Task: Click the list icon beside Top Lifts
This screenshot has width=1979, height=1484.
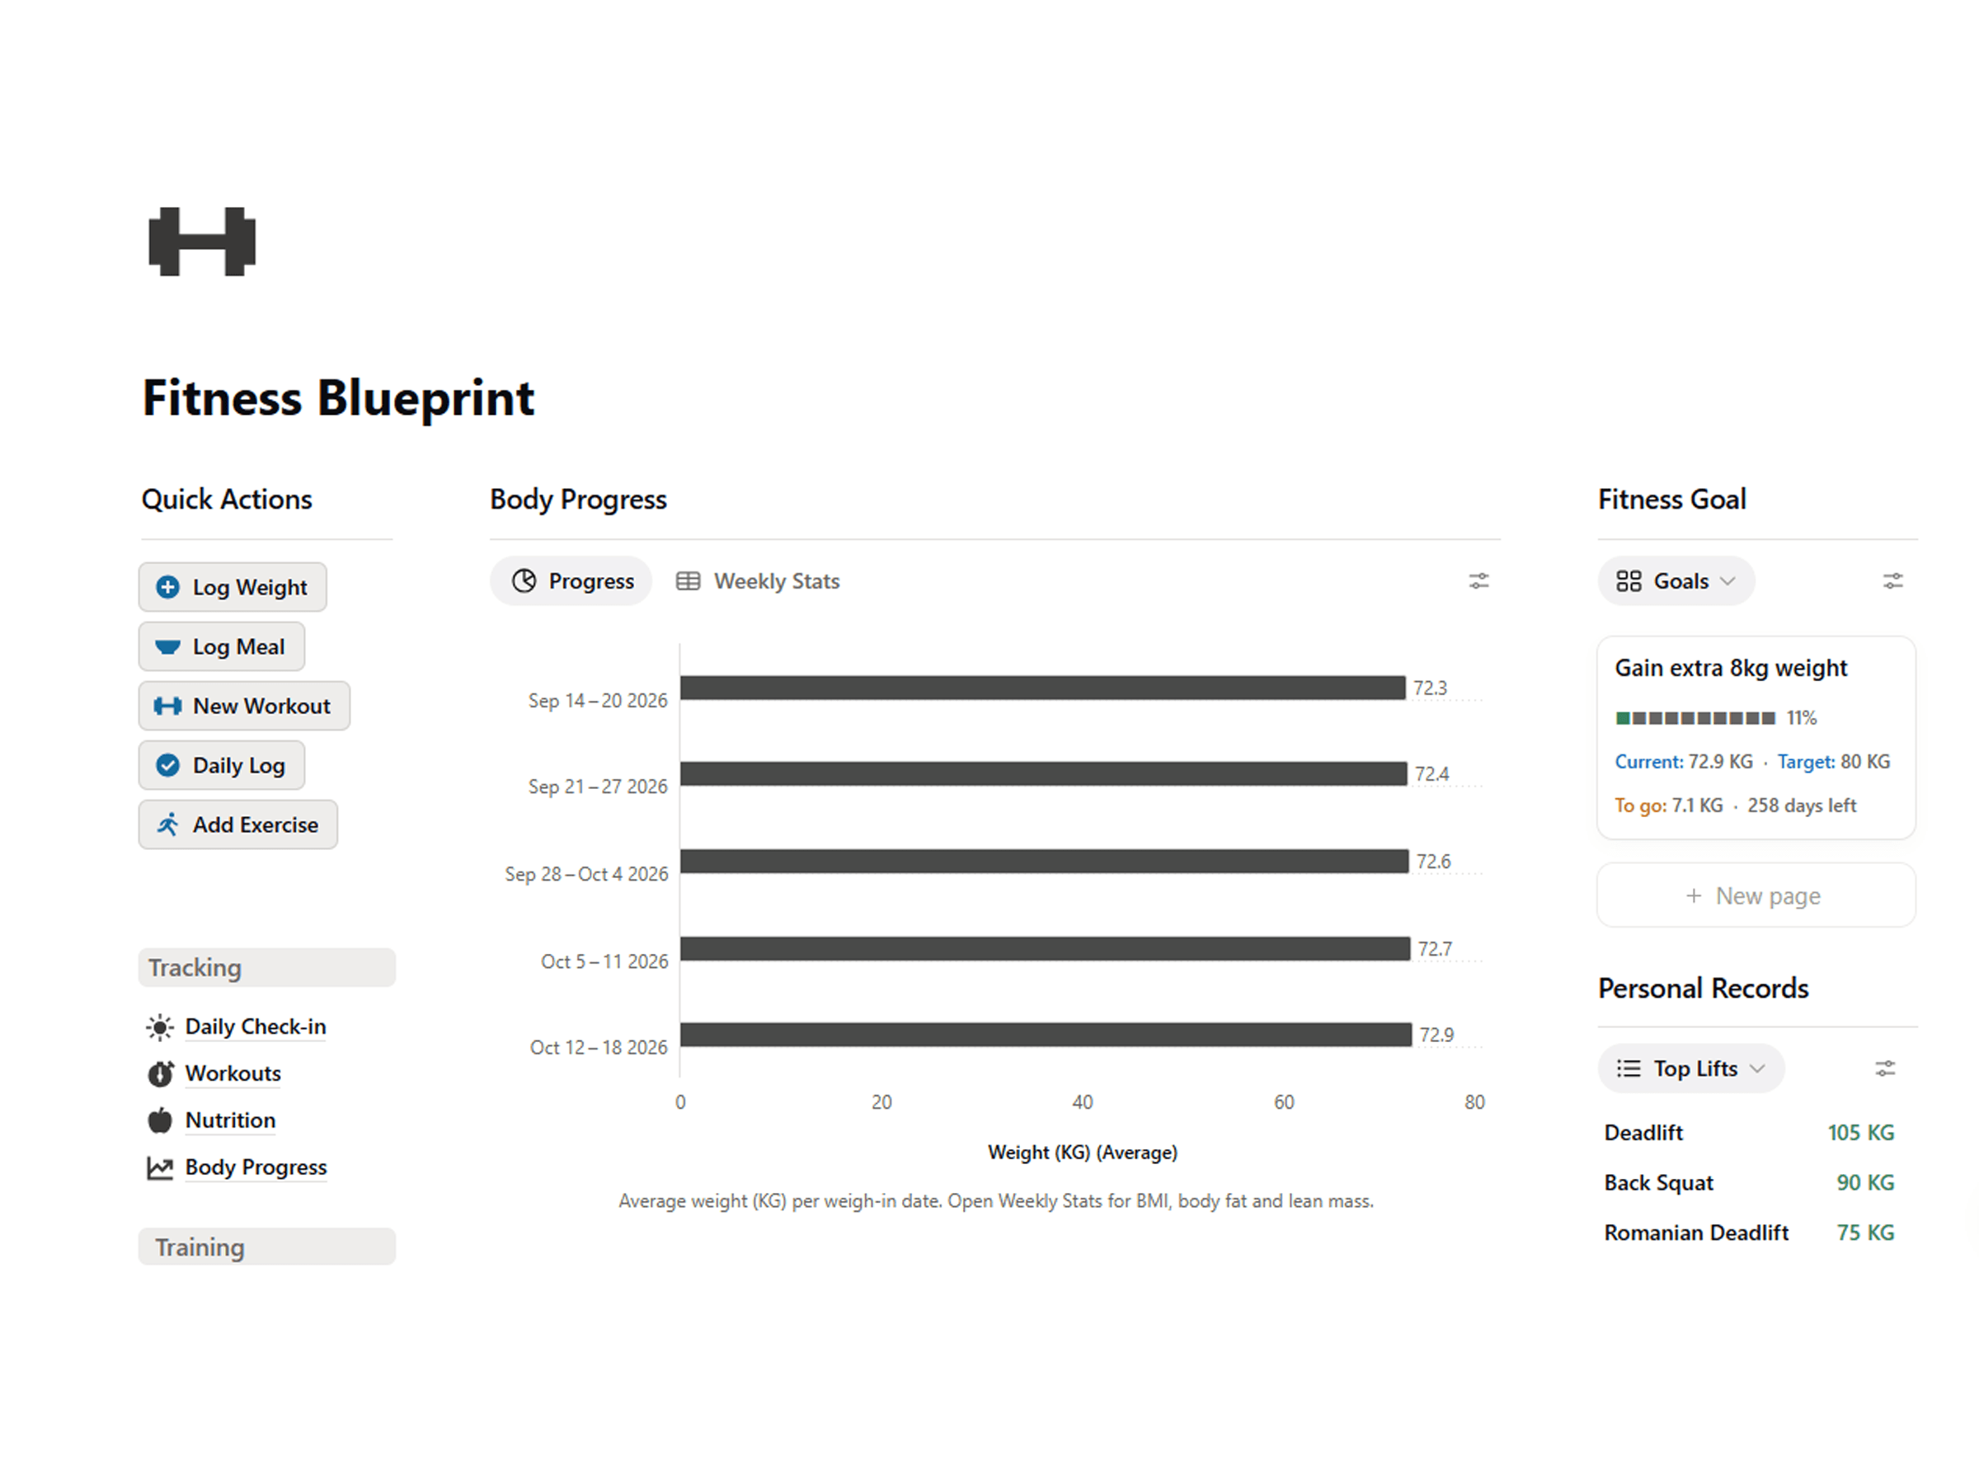Action: (1629, 1069)
